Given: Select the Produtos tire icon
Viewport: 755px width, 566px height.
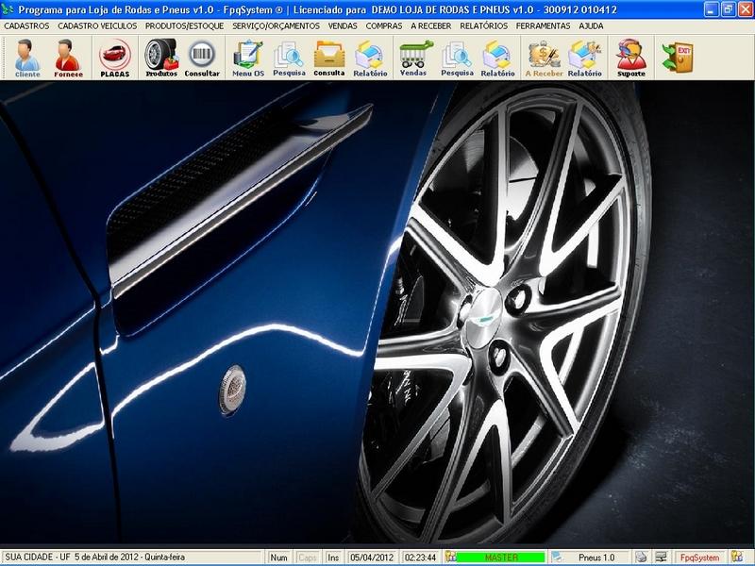Looking at the screenshot, I should [161, 58].
